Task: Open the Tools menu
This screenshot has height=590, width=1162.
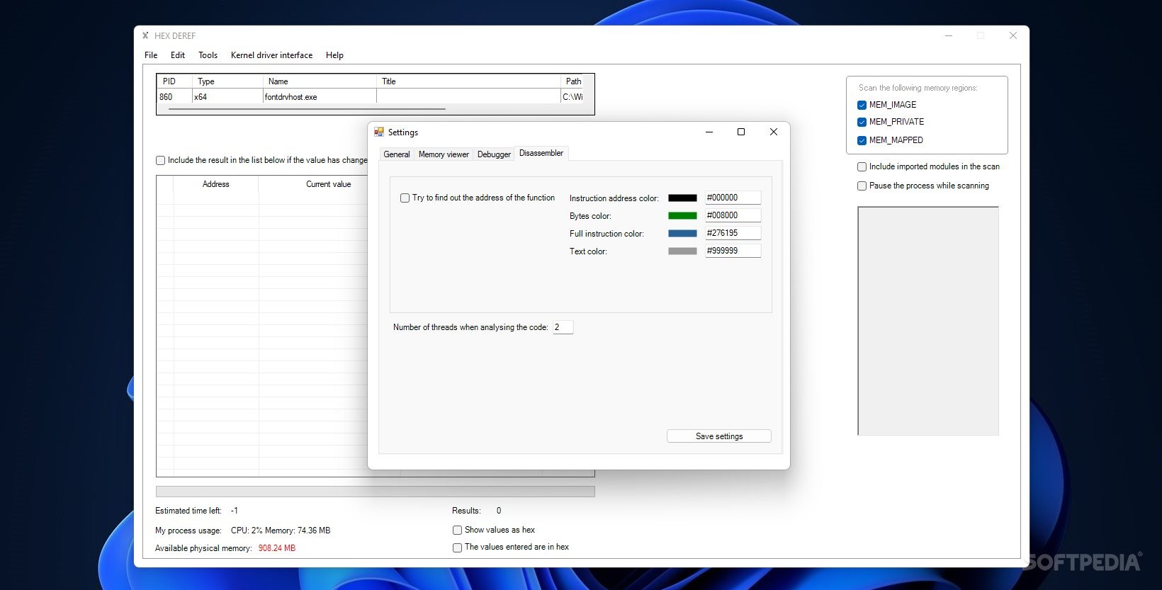Action: pos(208,55)
